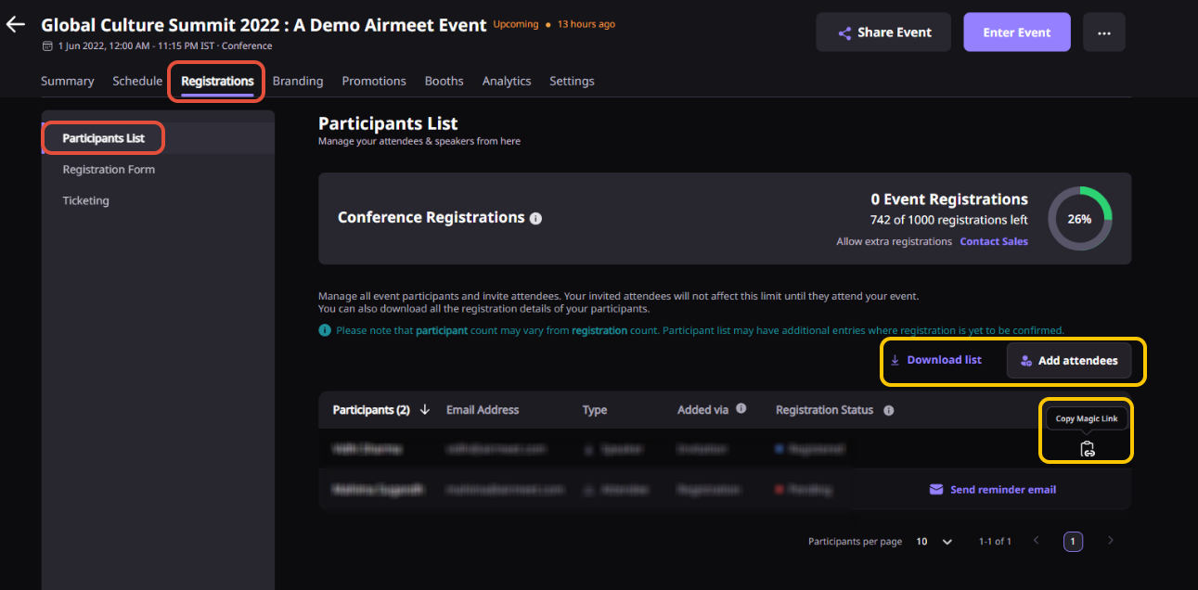The width and height of the screenshot is (1198, 590).
Task: Click the calendar icon beside the event date
Action: [x=47, y=46]
